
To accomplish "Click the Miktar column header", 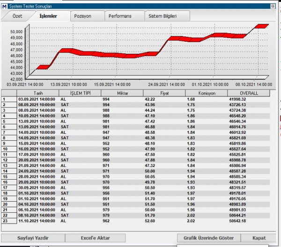I will point(122,93).
